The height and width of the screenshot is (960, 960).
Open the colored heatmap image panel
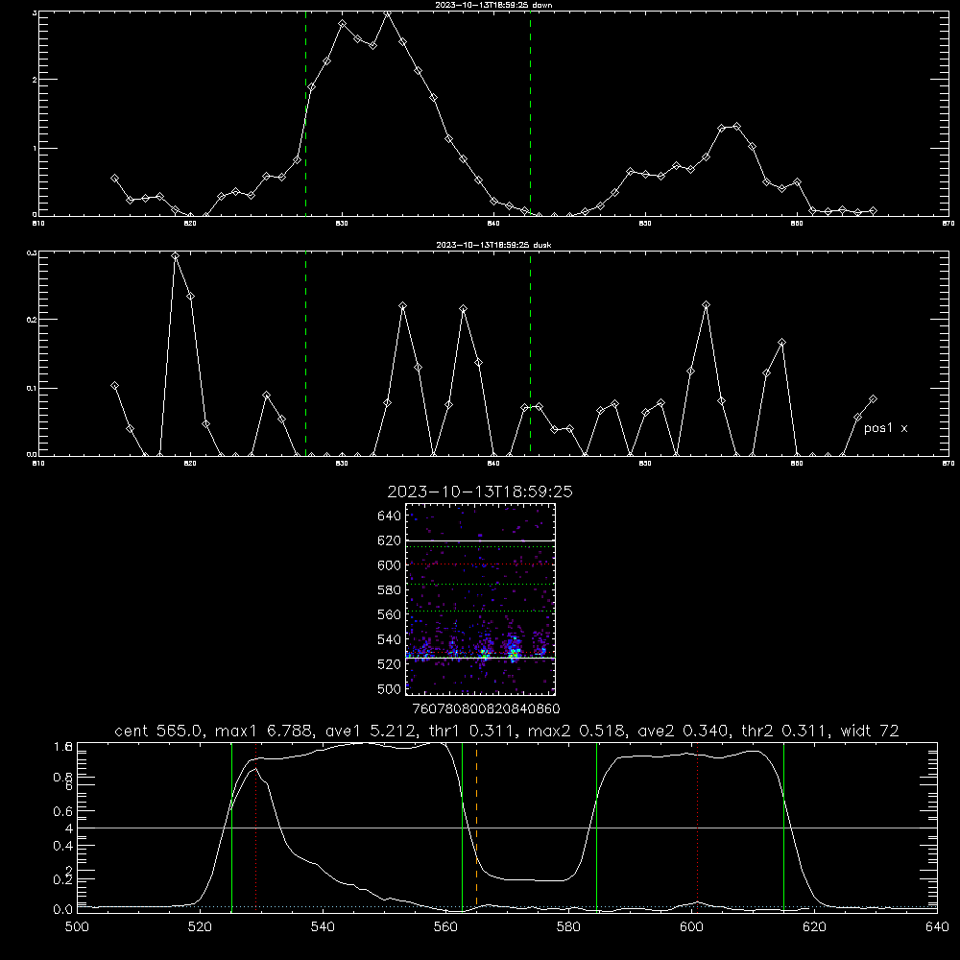[x=481, y=599]
